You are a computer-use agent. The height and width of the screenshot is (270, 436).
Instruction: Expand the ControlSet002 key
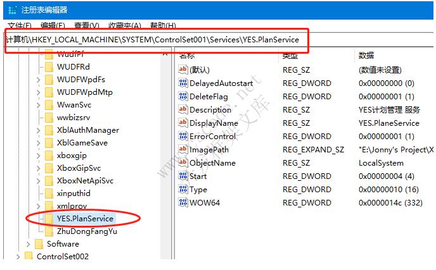tap(18, 257)
